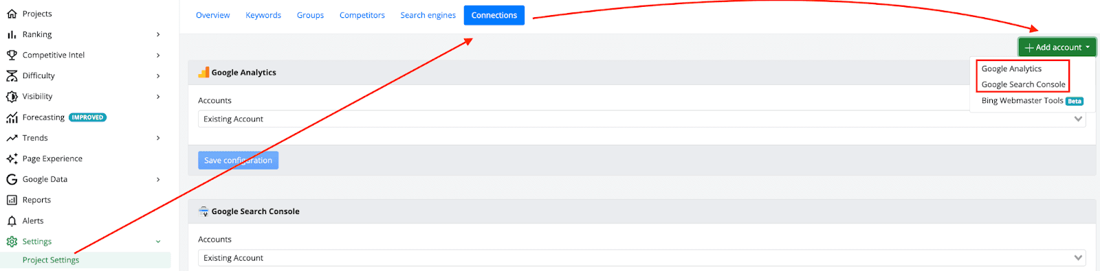Click the Forecasting chart icon
Image resolution: width=1100 pixels, height=271 pixels.
12,117
